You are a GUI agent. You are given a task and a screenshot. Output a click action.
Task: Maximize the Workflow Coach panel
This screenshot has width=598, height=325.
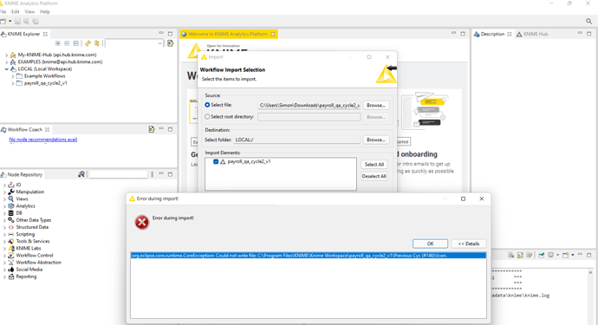coord(170,129)
